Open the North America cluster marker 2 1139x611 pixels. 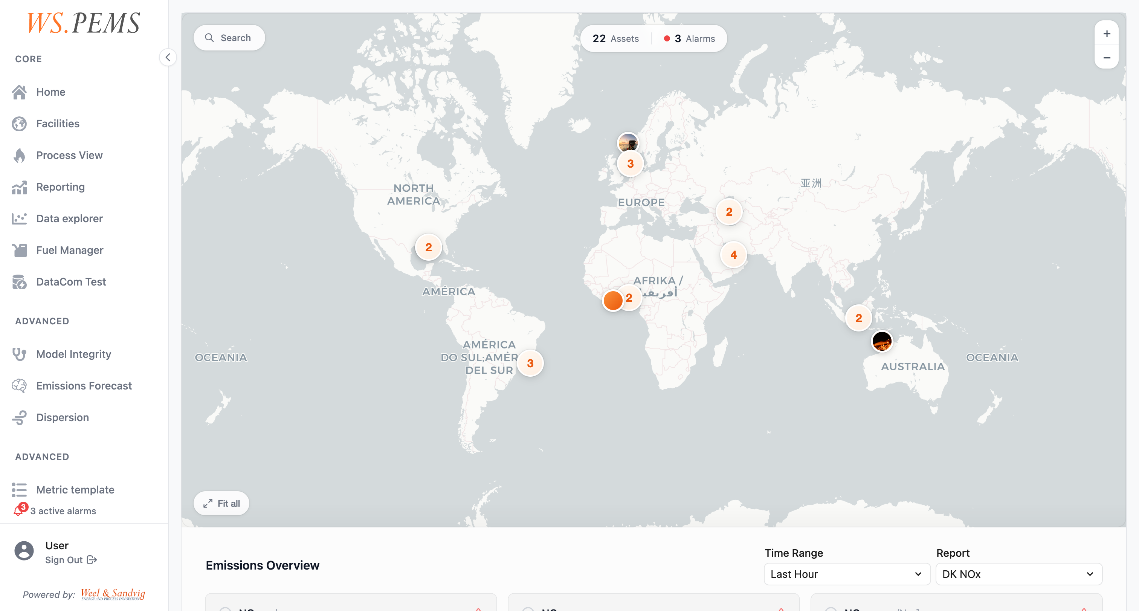429,247
